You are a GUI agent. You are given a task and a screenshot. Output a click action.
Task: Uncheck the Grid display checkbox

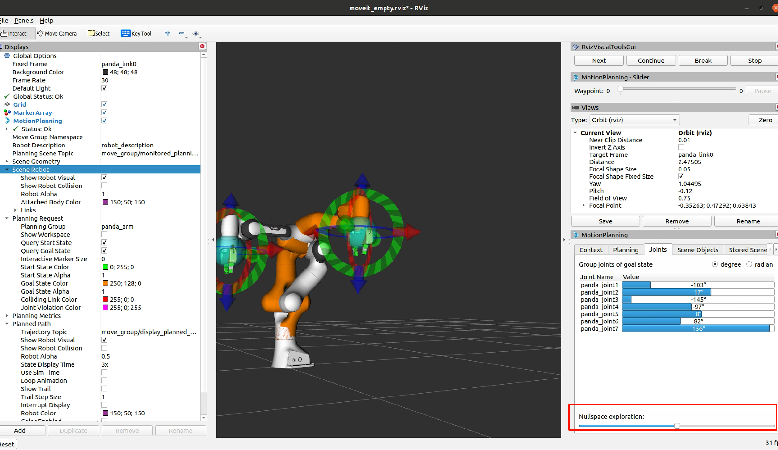104,104
